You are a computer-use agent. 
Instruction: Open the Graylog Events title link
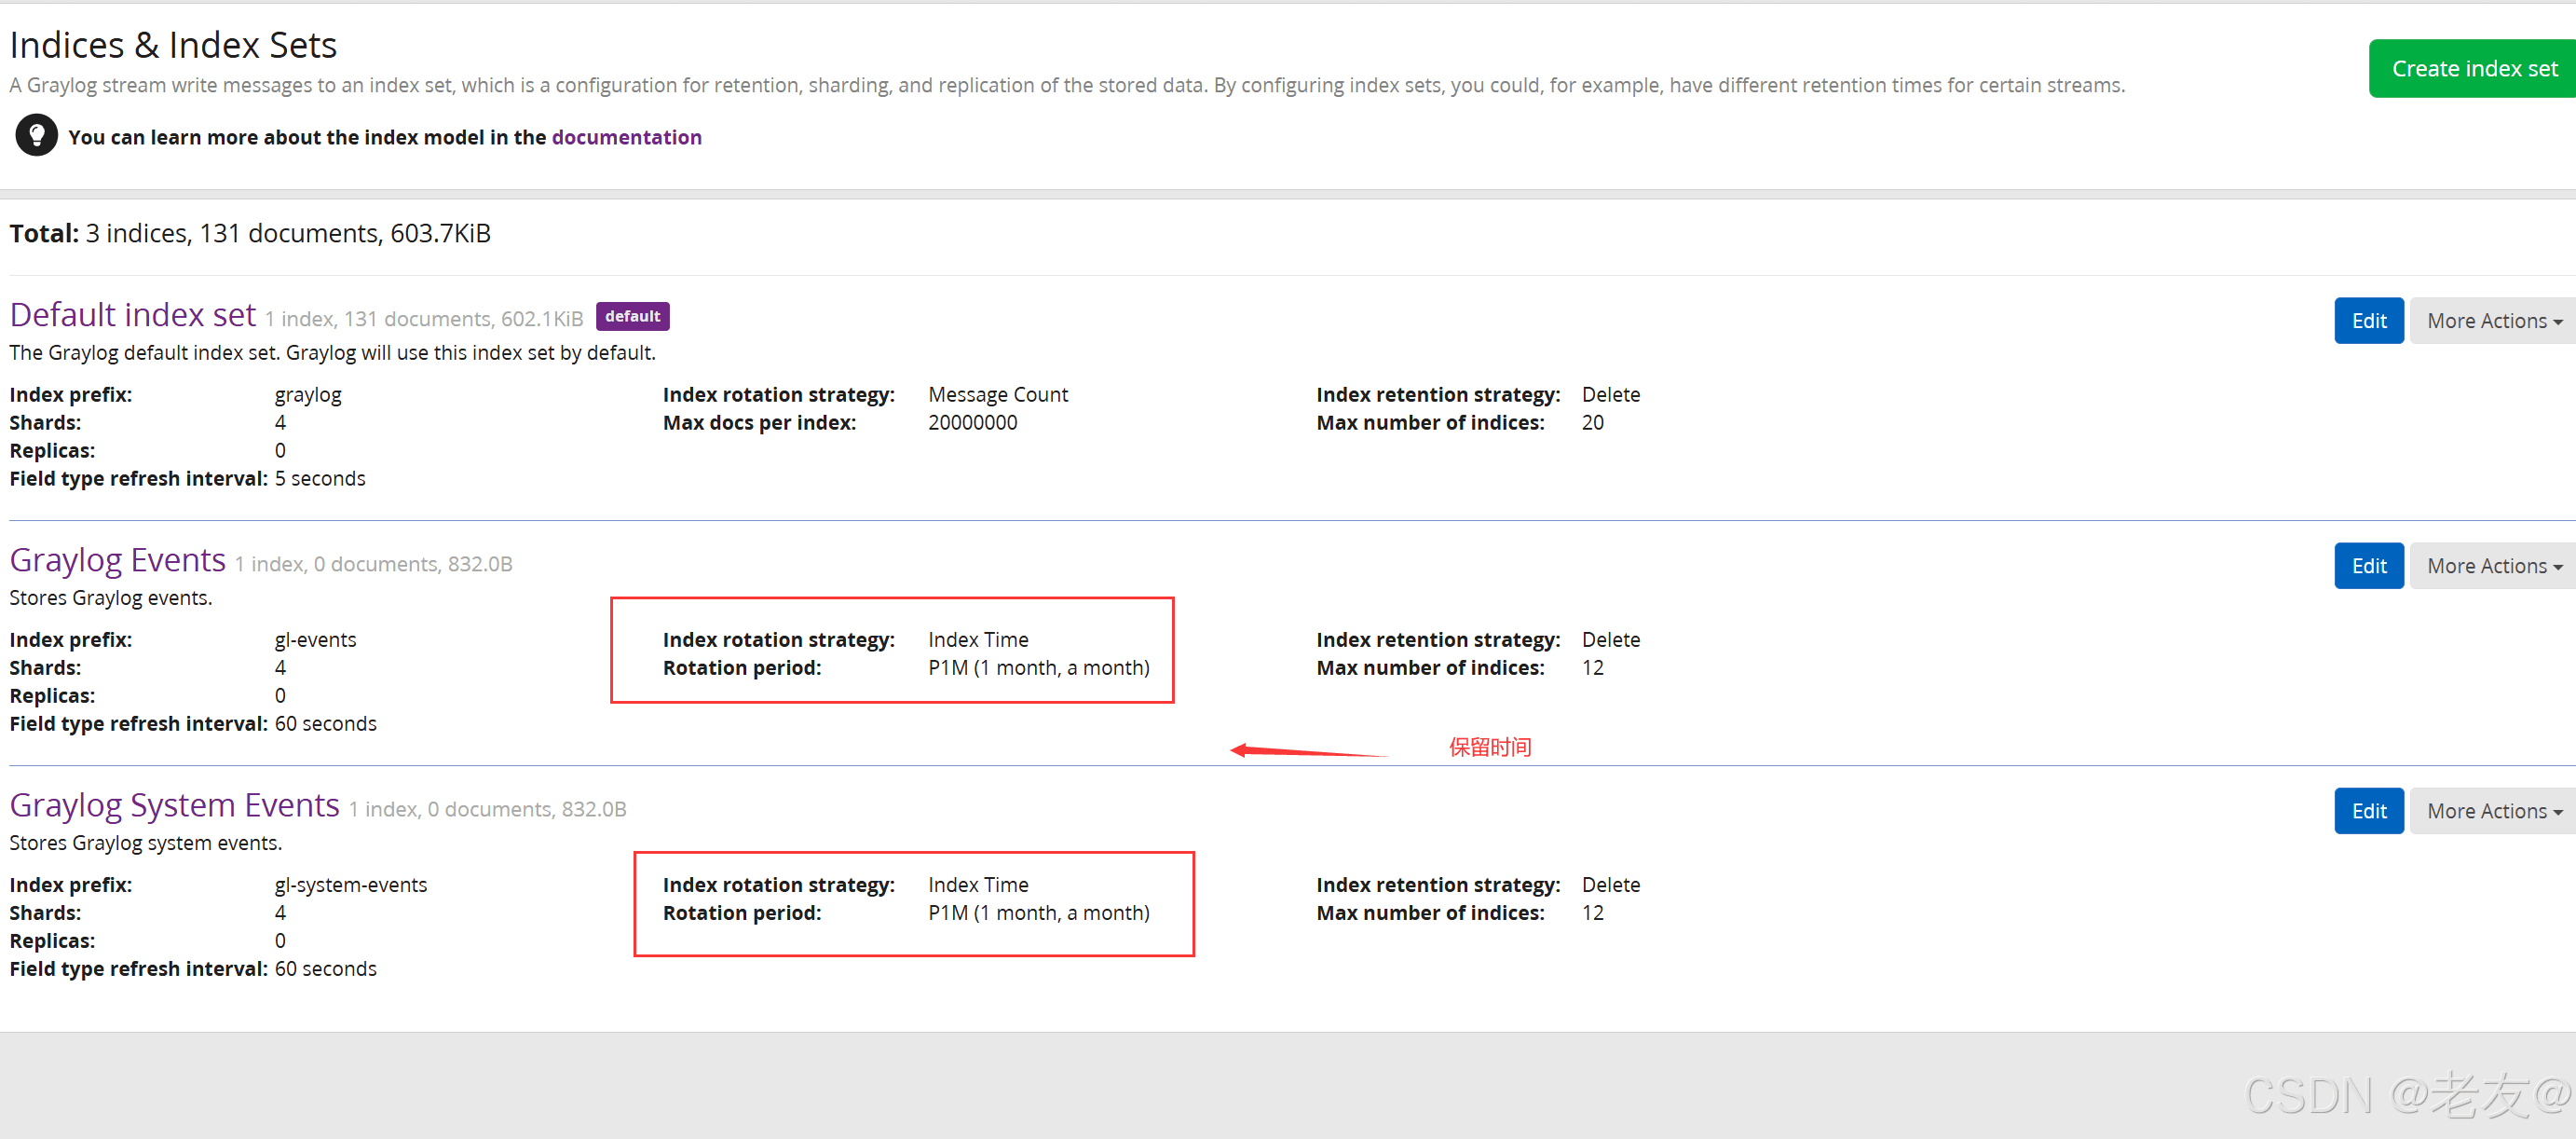point(118,560)
